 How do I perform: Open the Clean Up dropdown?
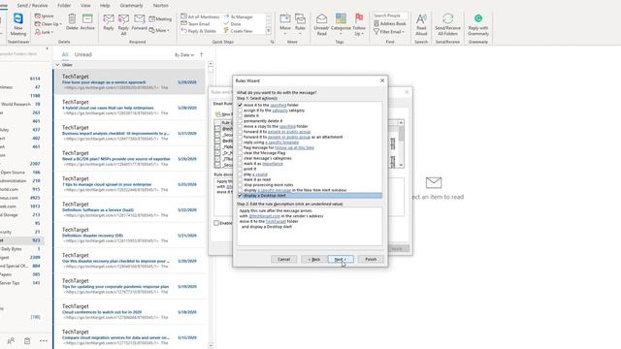pos(49,23)
